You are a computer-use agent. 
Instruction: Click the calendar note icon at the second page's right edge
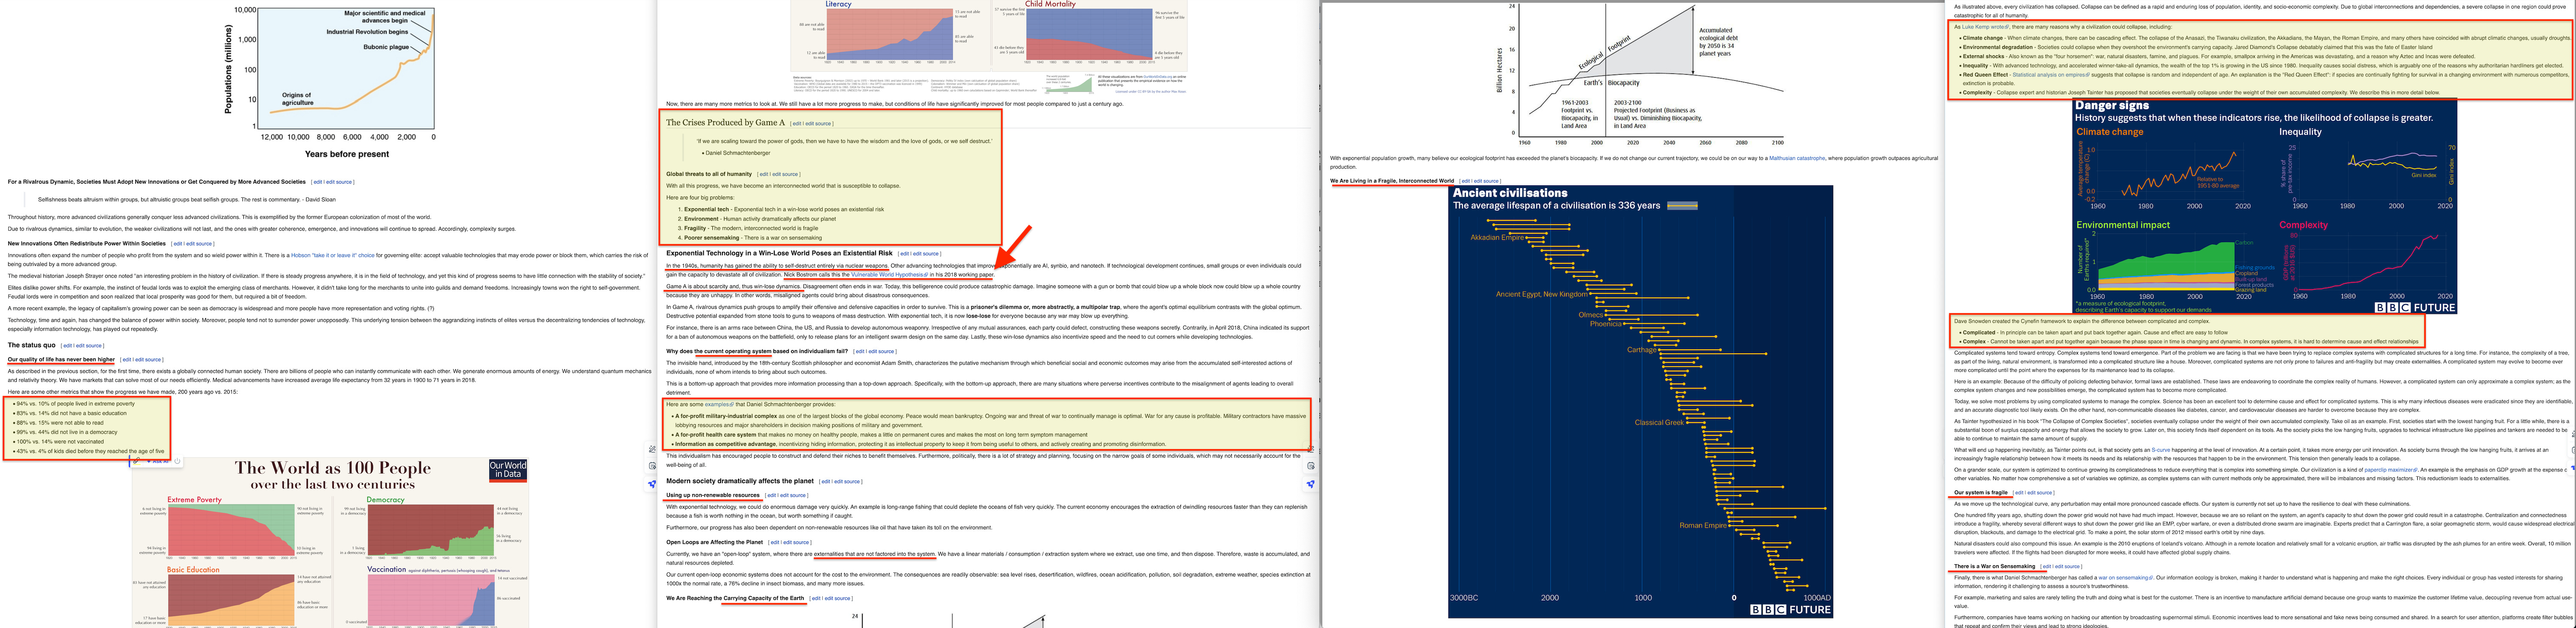(1311, 466)
